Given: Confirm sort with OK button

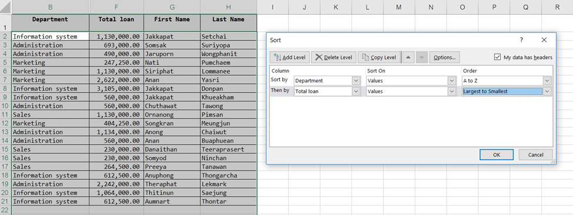Looking at the screenshot, I should click(496, 155).
